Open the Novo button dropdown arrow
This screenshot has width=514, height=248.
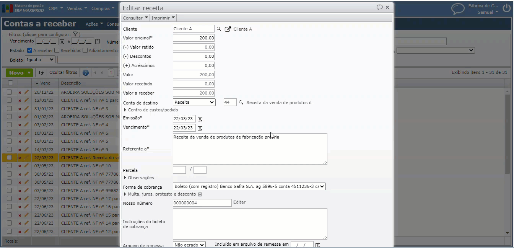coord(29,73)
